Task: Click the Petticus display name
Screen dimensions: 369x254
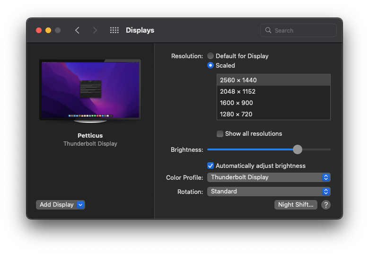Action: (90, 136)
